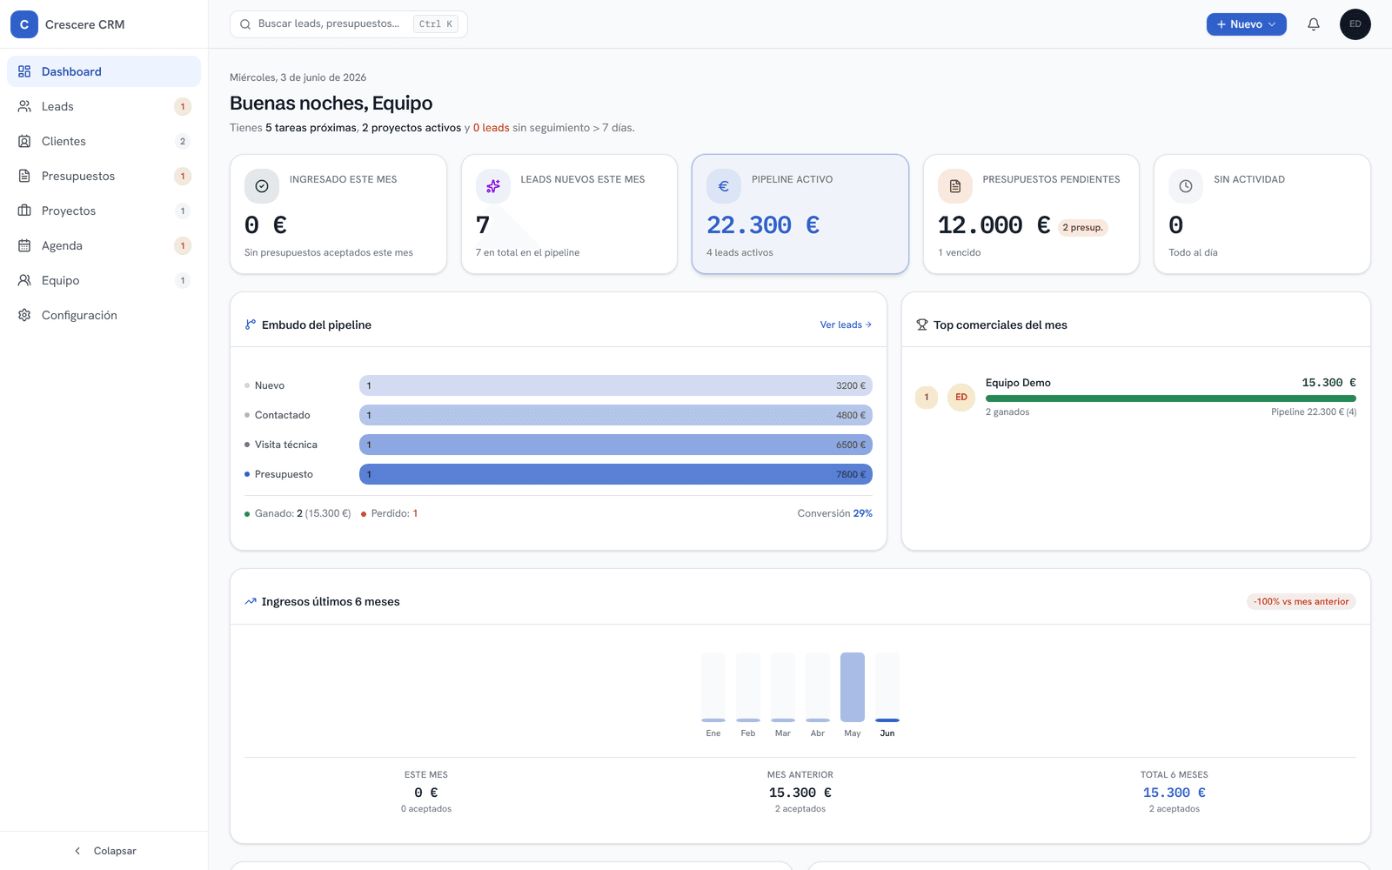Click the rank 1 badge for Equipo Demo

[x=927, y=397]
